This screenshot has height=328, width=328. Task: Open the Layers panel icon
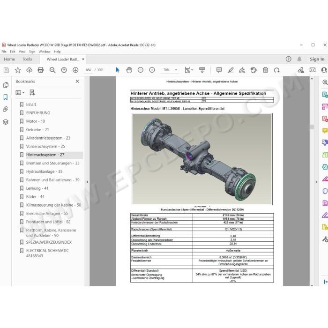[6, 122]
